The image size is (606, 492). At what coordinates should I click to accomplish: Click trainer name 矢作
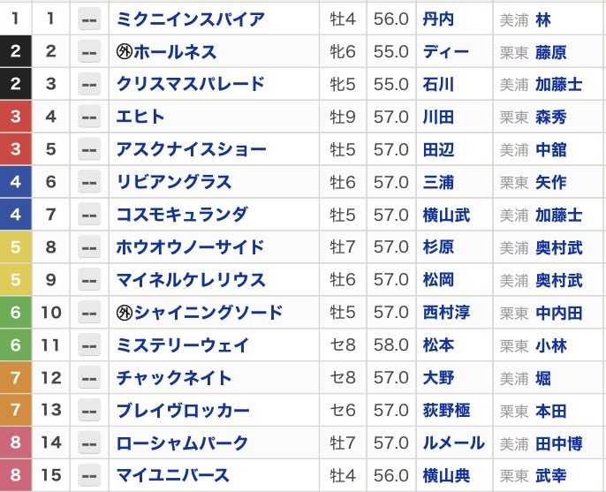point(550,183)
